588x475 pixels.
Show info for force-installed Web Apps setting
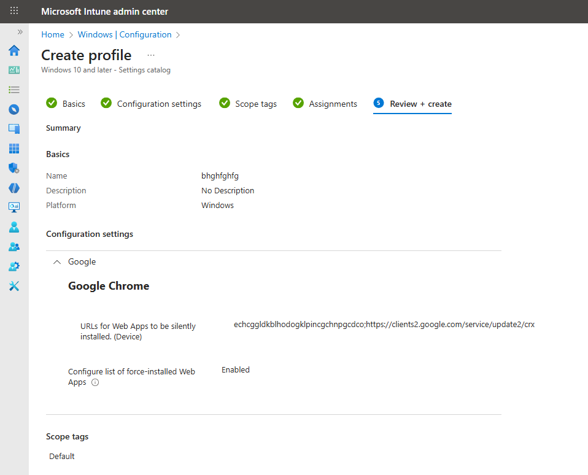coord(95,382)
